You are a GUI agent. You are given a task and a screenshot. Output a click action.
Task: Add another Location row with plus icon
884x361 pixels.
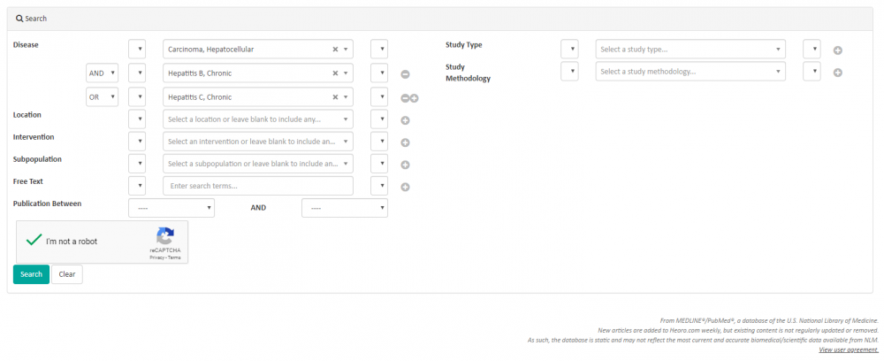(405, 120)
